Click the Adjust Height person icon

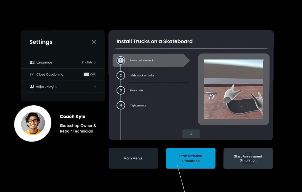32,86
